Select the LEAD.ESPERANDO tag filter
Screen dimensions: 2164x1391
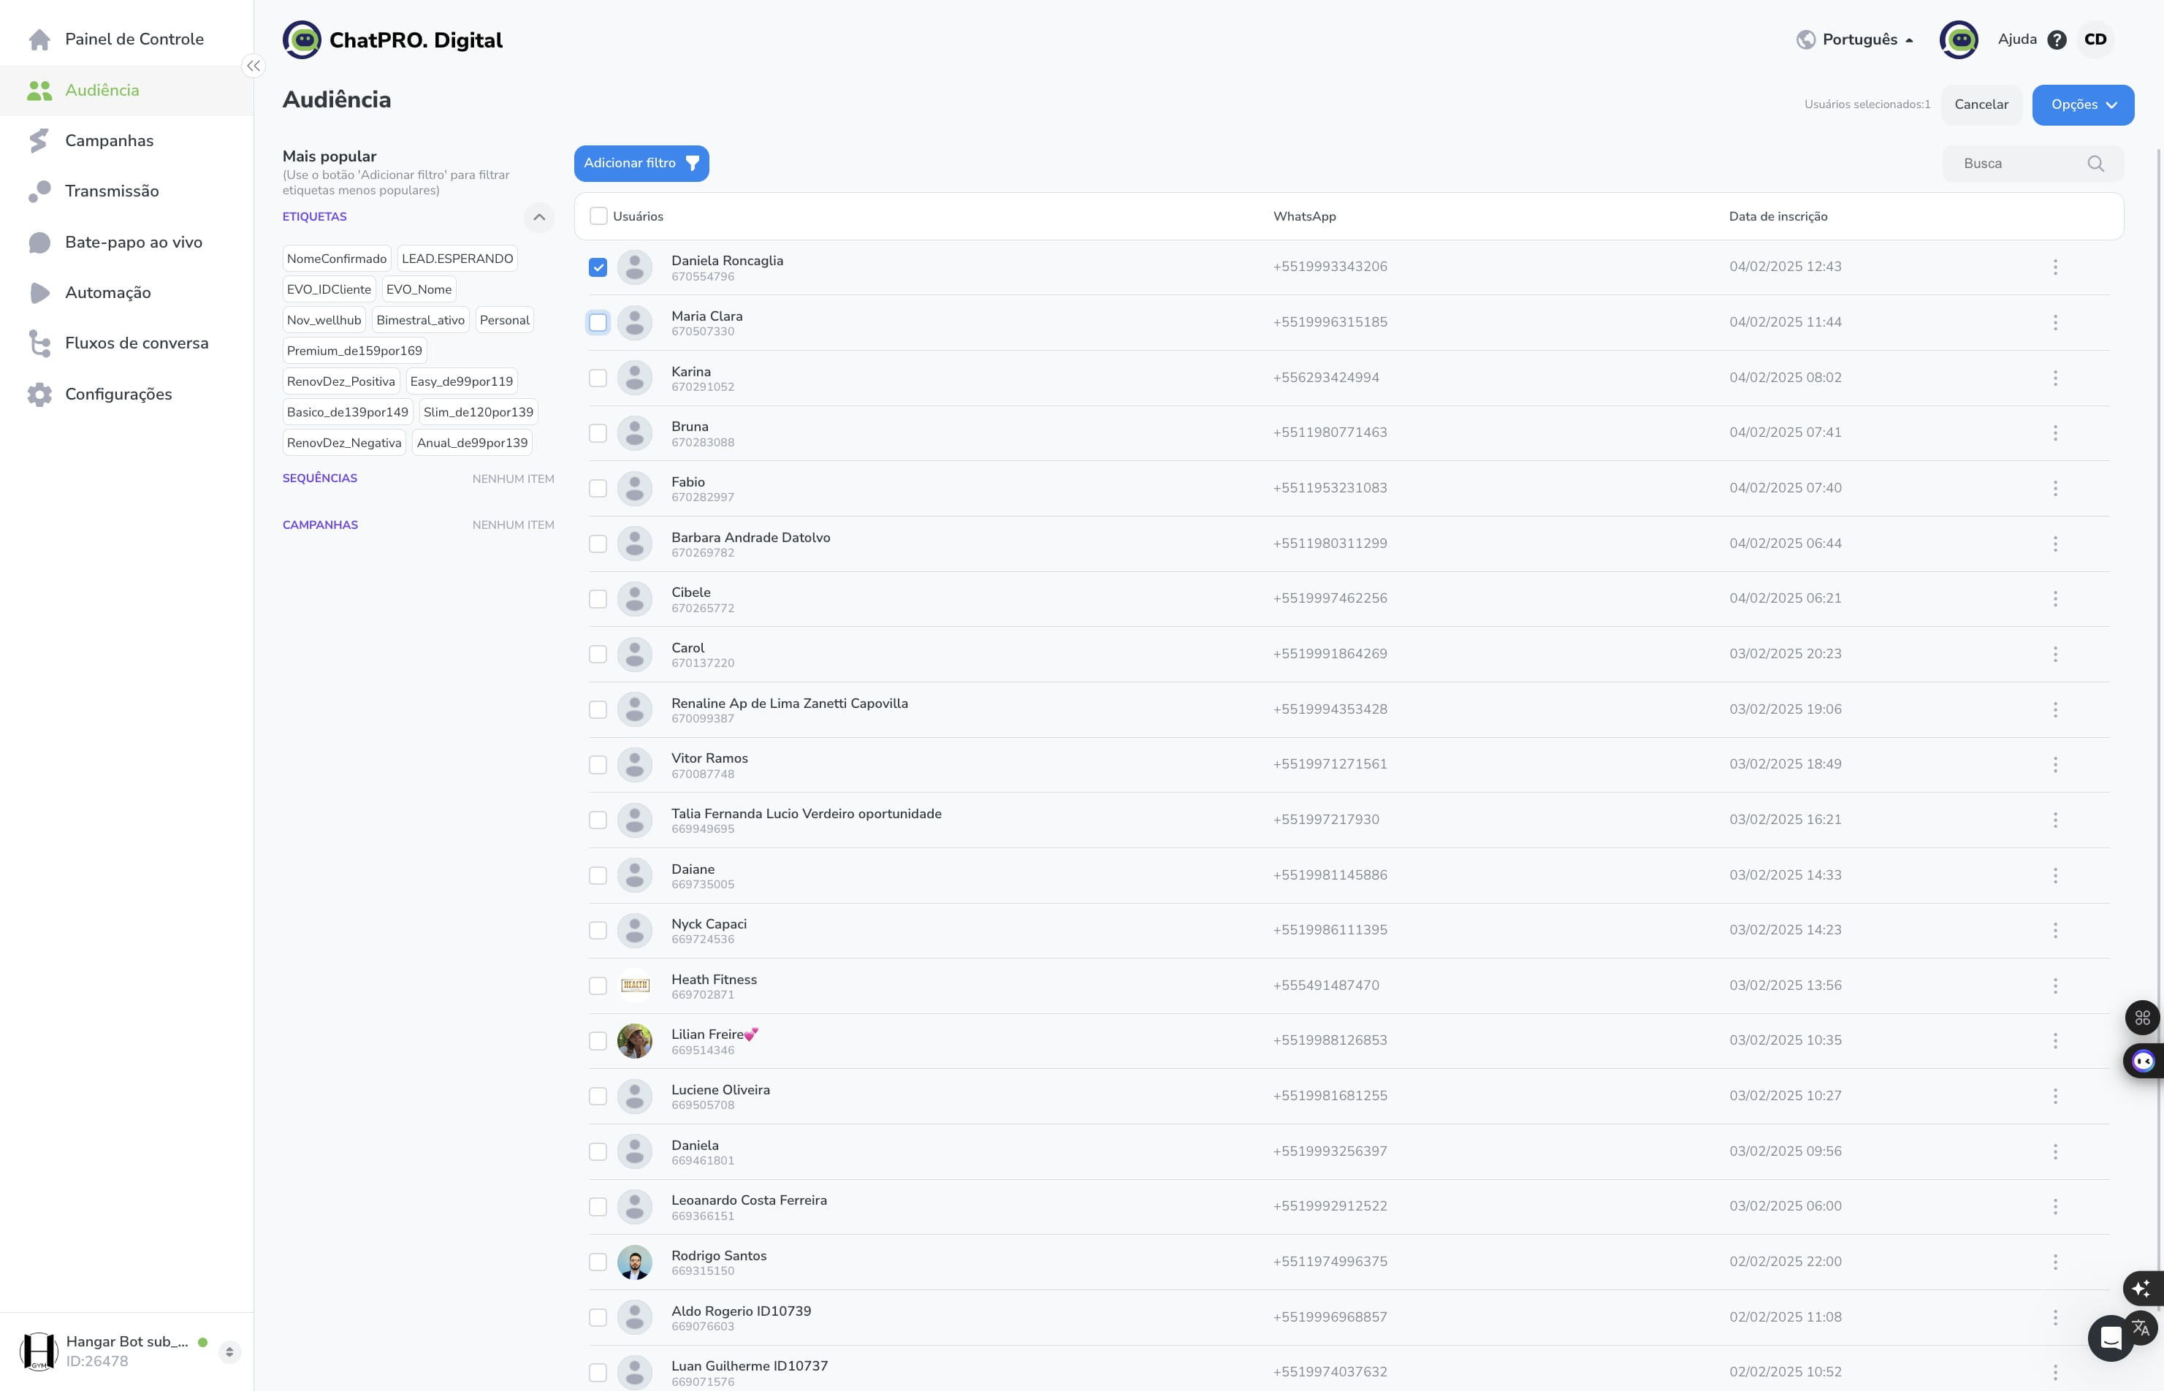pyautogui.click(x=457, y=259)
